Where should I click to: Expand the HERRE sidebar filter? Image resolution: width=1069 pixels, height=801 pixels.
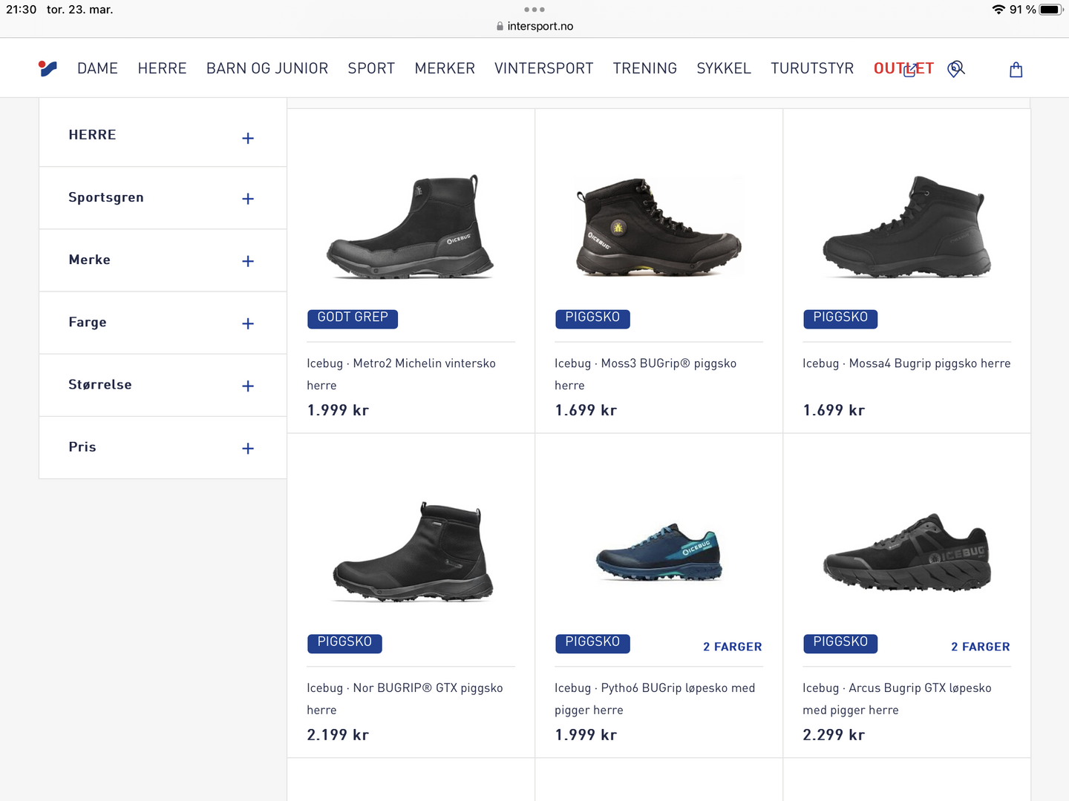(x=248, y=138)
